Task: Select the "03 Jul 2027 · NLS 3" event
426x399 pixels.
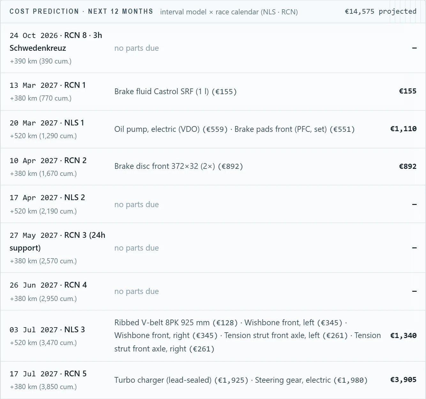Action: pyautogui.click(x=47, y=330)
